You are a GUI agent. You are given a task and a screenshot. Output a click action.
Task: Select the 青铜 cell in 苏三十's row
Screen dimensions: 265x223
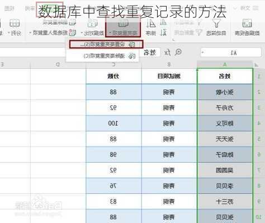point(169,202)
